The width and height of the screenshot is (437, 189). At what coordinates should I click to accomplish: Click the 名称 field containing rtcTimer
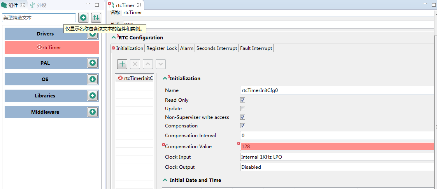278,12
